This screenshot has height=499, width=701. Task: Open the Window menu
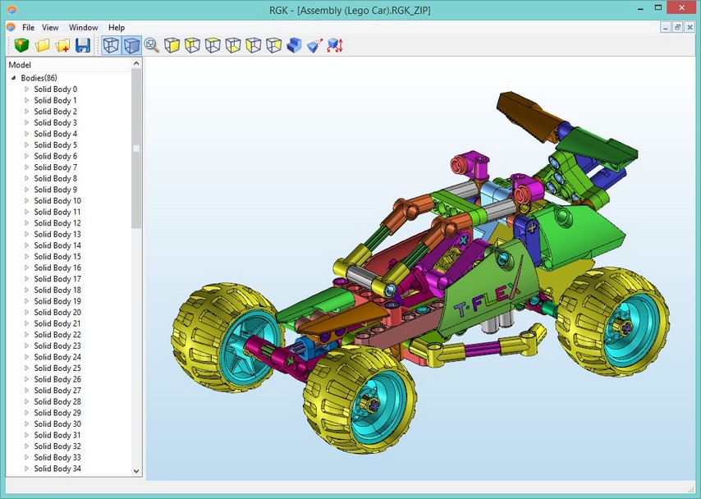pos(83,27)
